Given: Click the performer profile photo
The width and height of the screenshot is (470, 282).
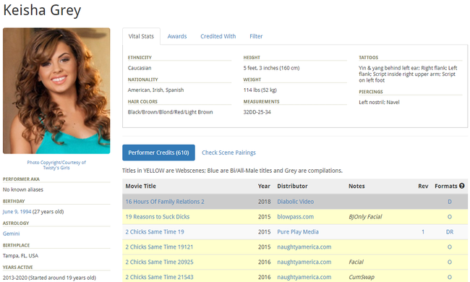Looking at the screenshot, I should click(56, 91).
